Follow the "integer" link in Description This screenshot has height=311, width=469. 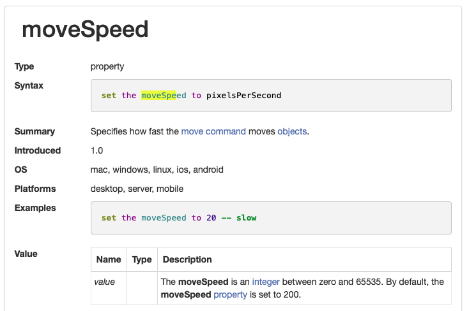pyautogui.click(x=265, y=282)
